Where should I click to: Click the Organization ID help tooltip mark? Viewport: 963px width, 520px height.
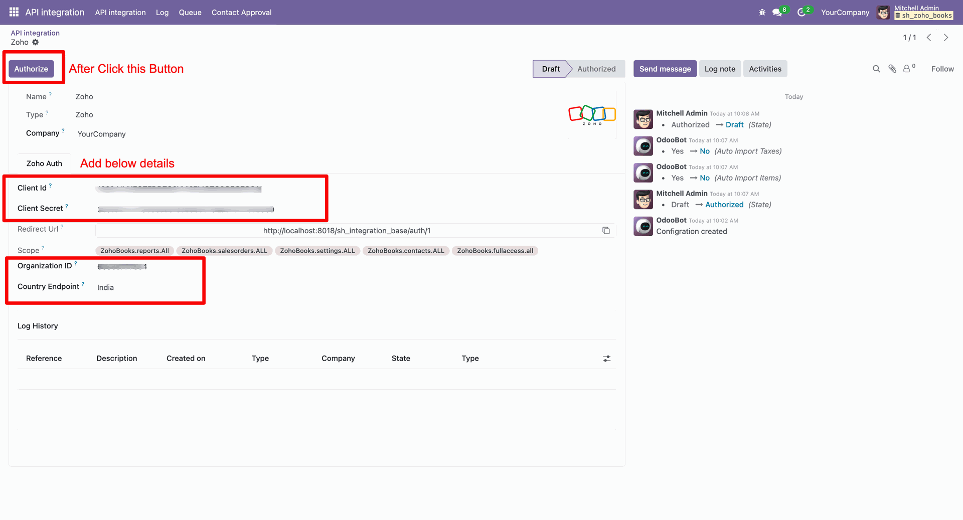[x=76, y=263]
